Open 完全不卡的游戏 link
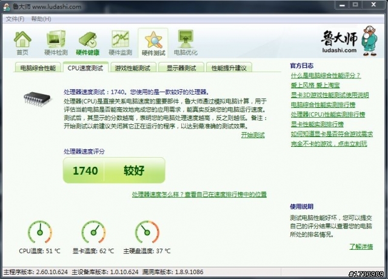 [329, 144]
